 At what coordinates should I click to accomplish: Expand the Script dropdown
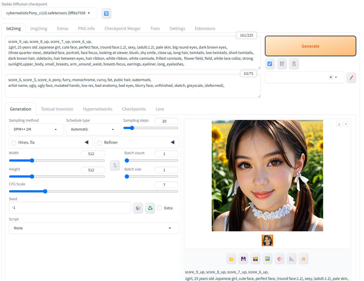93,228
